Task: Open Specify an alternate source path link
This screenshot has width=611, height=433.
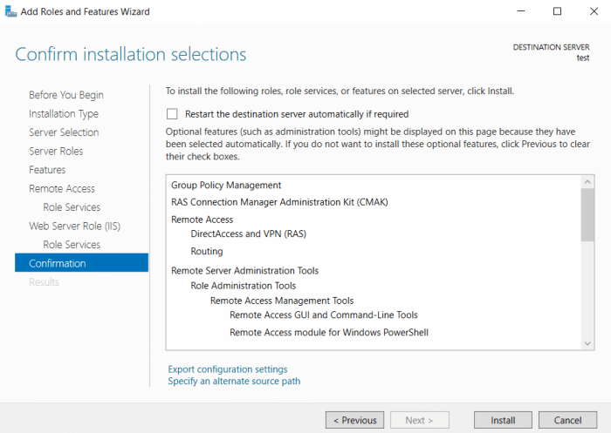Action: [234, 382]
